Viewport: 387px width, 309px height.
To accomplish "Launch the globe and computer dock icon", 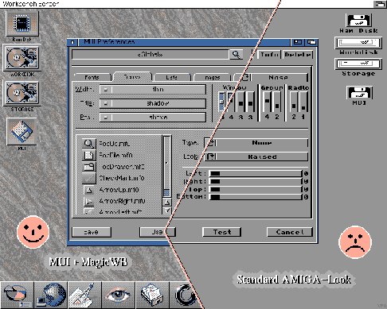I will click(51, 295).
